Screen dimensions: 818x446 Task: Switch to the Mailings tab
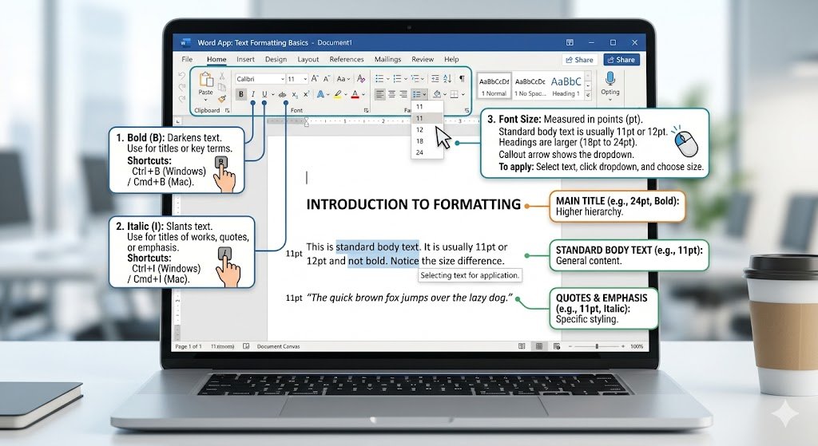(387, 59)
